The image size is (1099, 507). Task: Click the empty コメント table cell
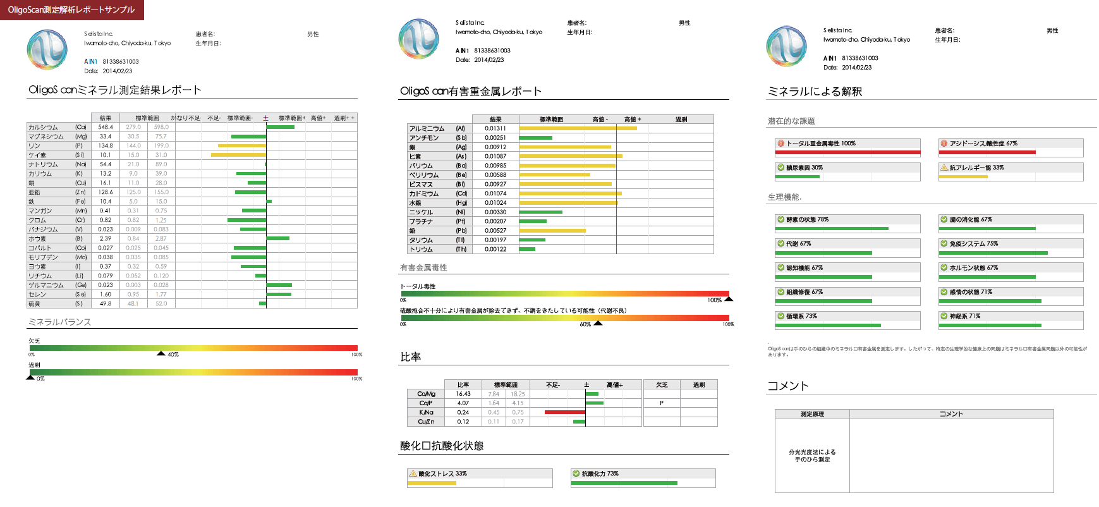tap(952, 456)
